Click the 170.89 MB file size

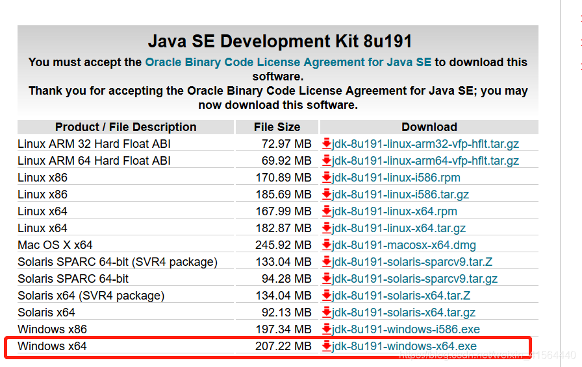283,178
